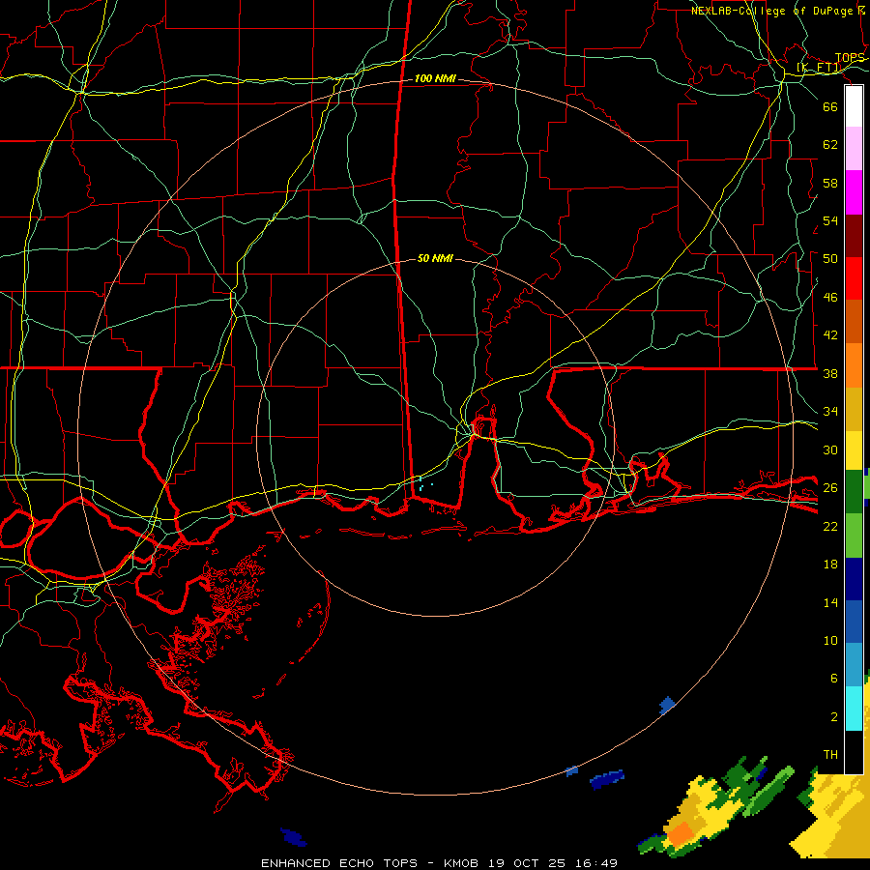Click the legend value '46'
Image resolution: width=870 pixels, height=870 pixels.
pos(830,298)
